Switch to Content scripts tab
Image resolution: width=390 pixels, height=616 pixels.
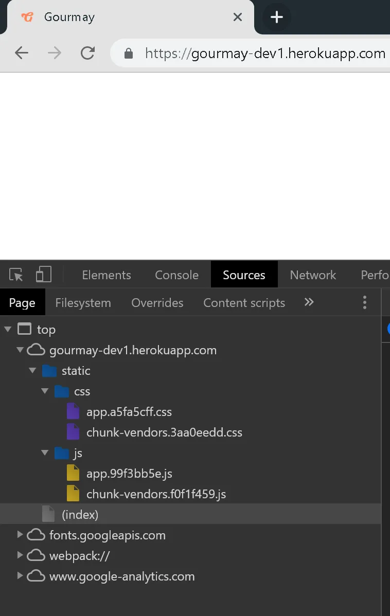coord(244,302)
